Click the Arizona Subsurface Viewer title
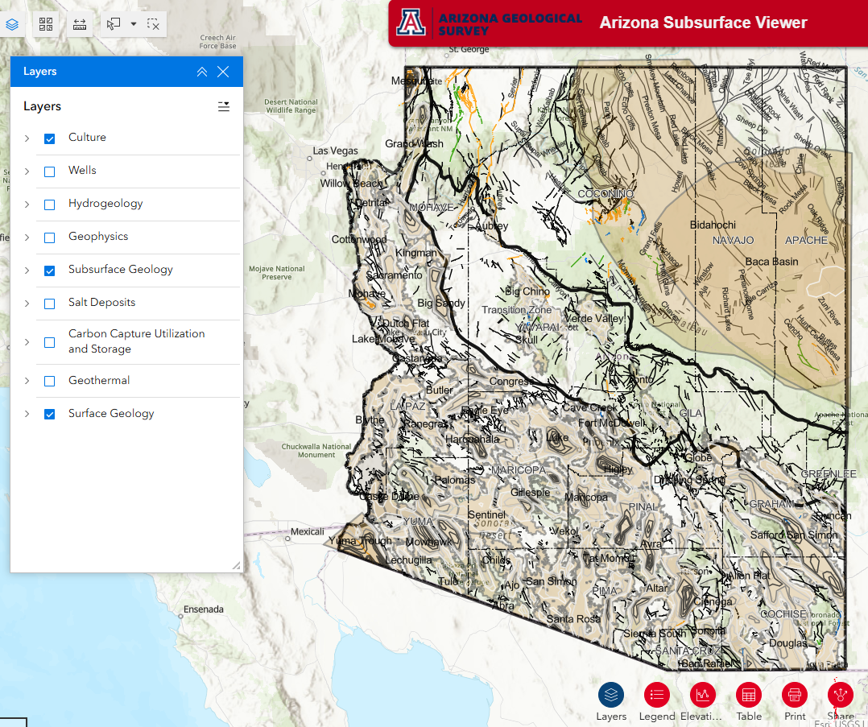Viewport: 868px width, 727px height. (703, 23)
